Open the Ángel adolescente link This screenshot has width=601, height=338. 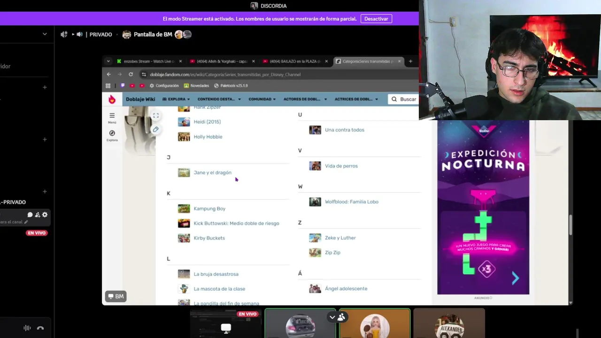[x=346, y=289]
